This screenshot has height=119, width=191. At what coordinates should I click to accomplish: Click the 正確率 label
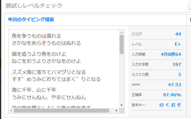pos(137,95)
